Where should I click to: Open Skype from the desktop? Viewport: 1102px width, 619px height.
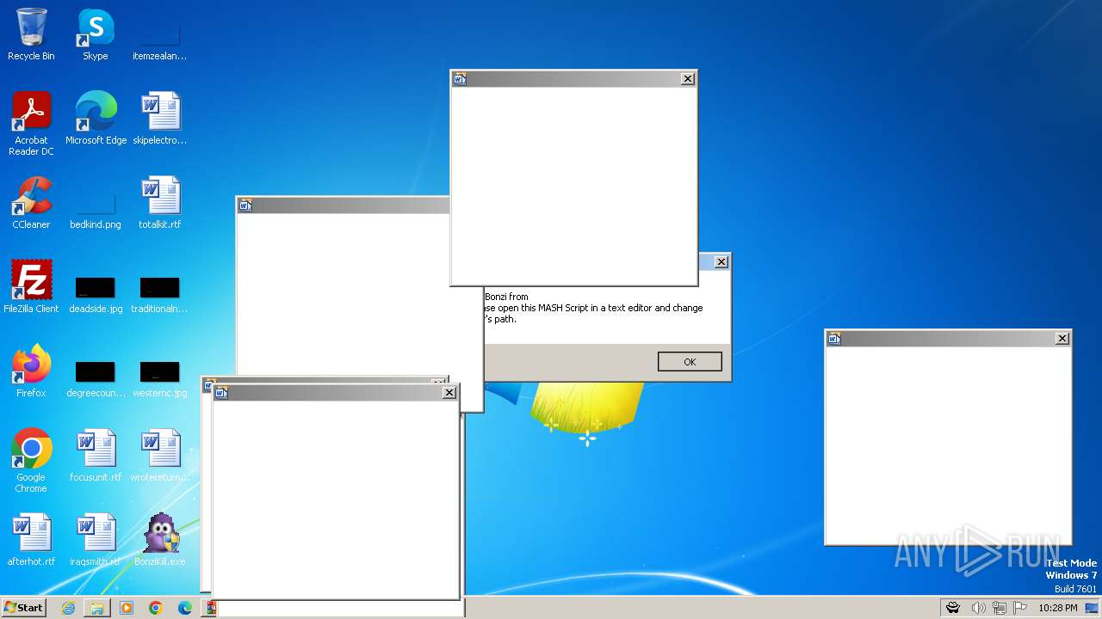95,34
